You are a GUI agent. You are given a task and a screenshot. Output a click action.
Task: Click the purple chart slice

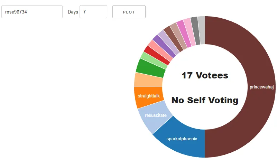pos(164,46)
